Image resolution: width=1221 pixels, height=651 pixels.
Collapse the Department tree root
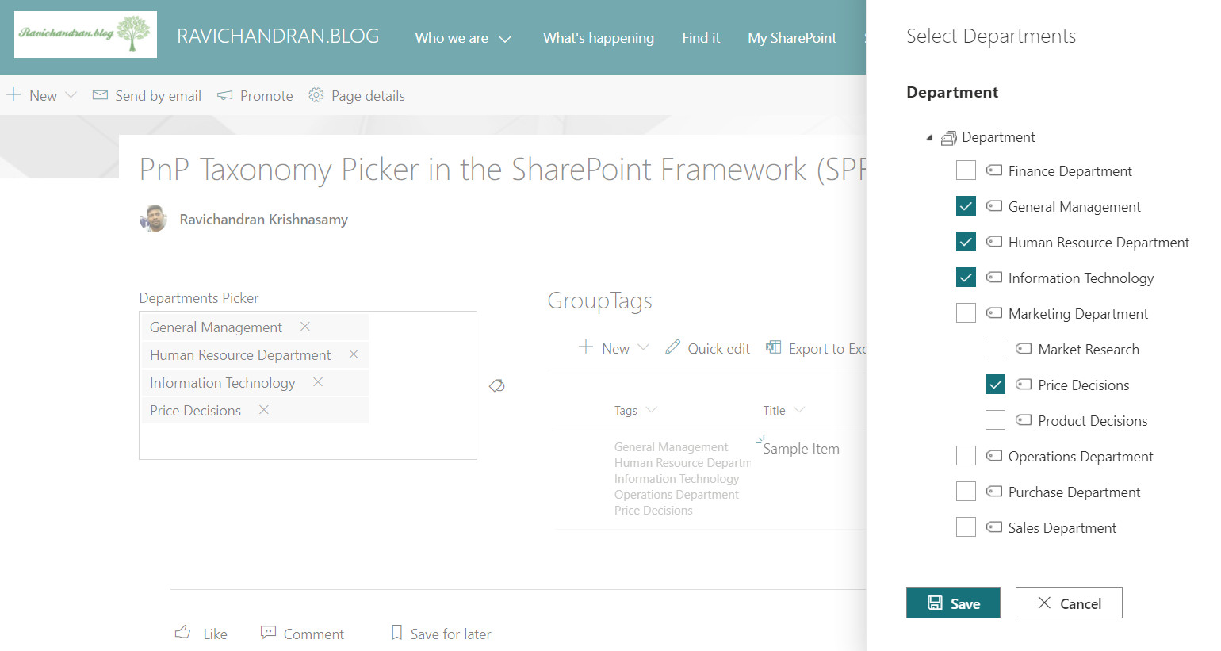929,138
